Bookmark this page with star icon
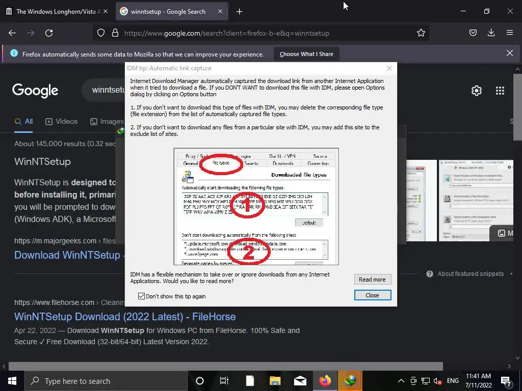Viewport: 522px width, 391px height. pyautogui.click(x=421, y=33)
